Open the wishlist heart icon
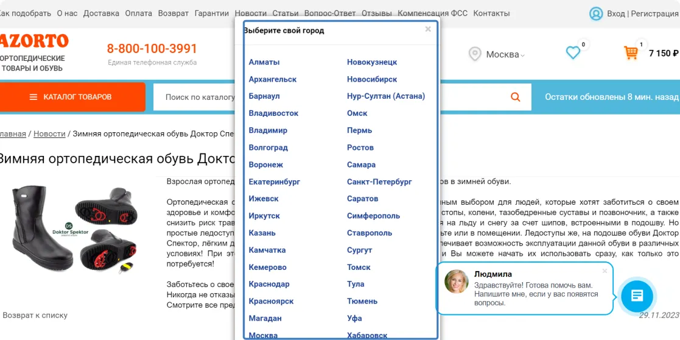680x340 pixels. pos(573,53)
